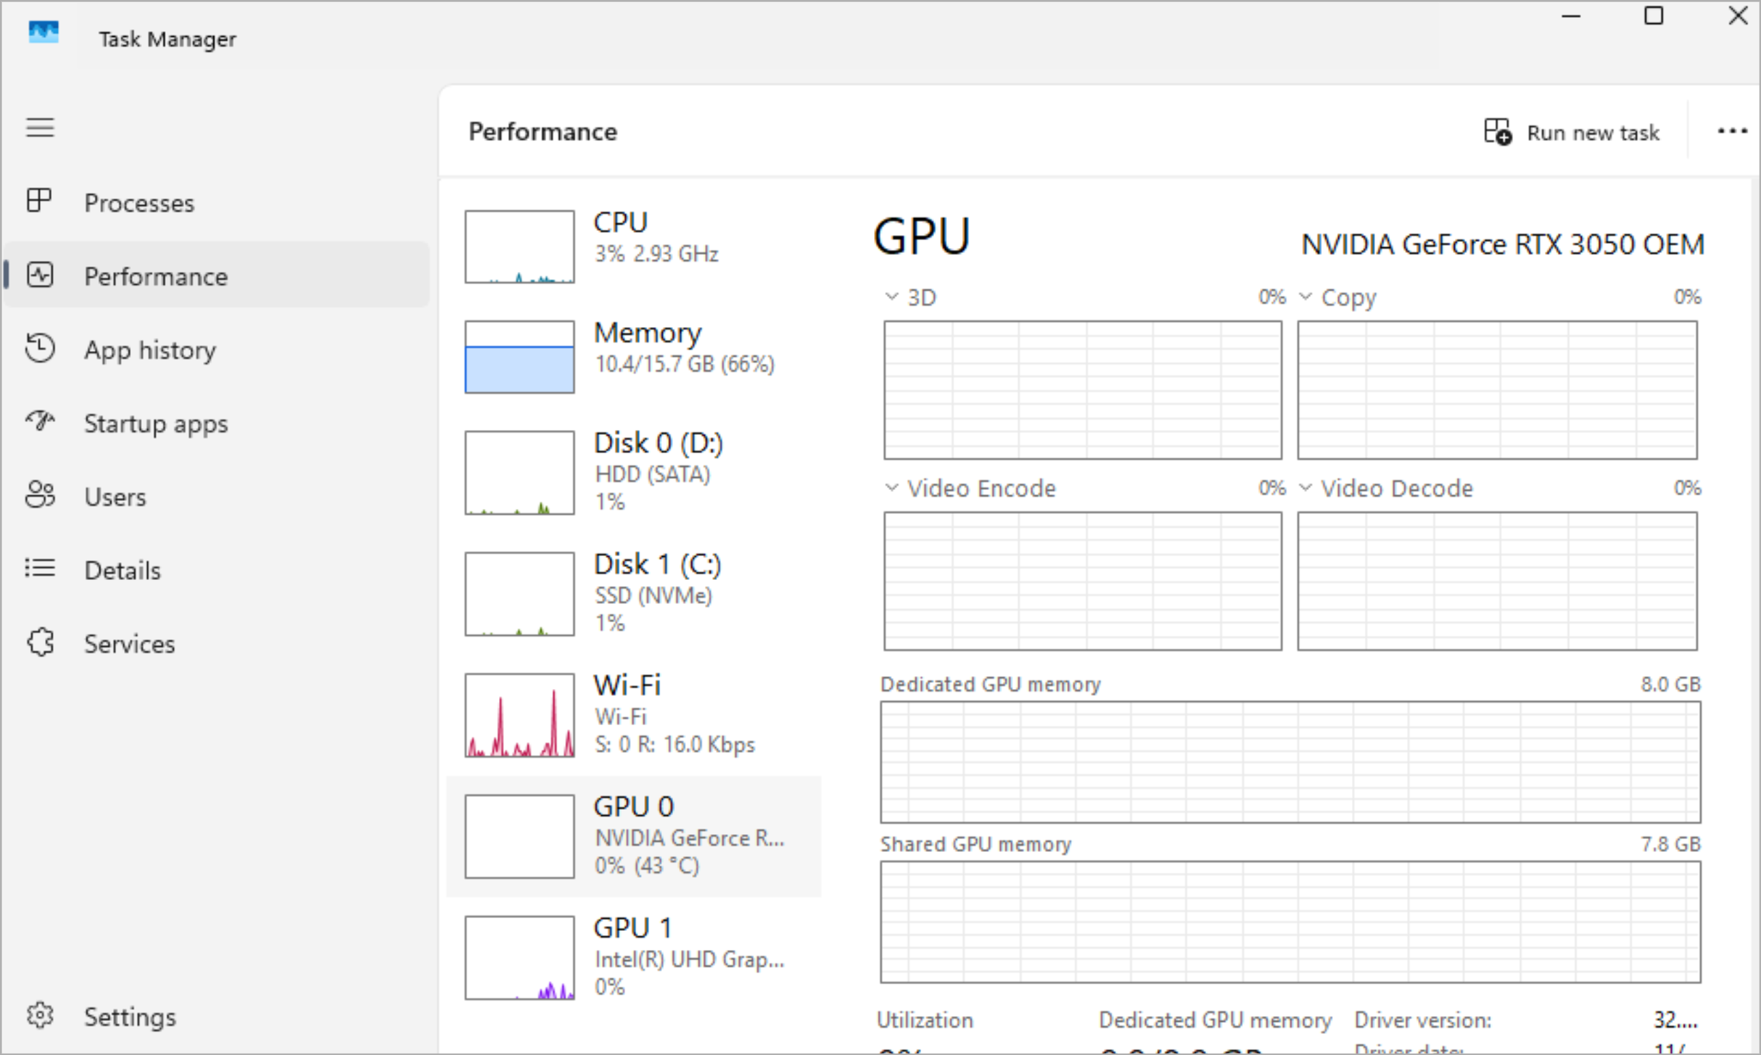Maximize the Task Manager window
This screenshot has height=1055, width=1761.
(1655, 16)
